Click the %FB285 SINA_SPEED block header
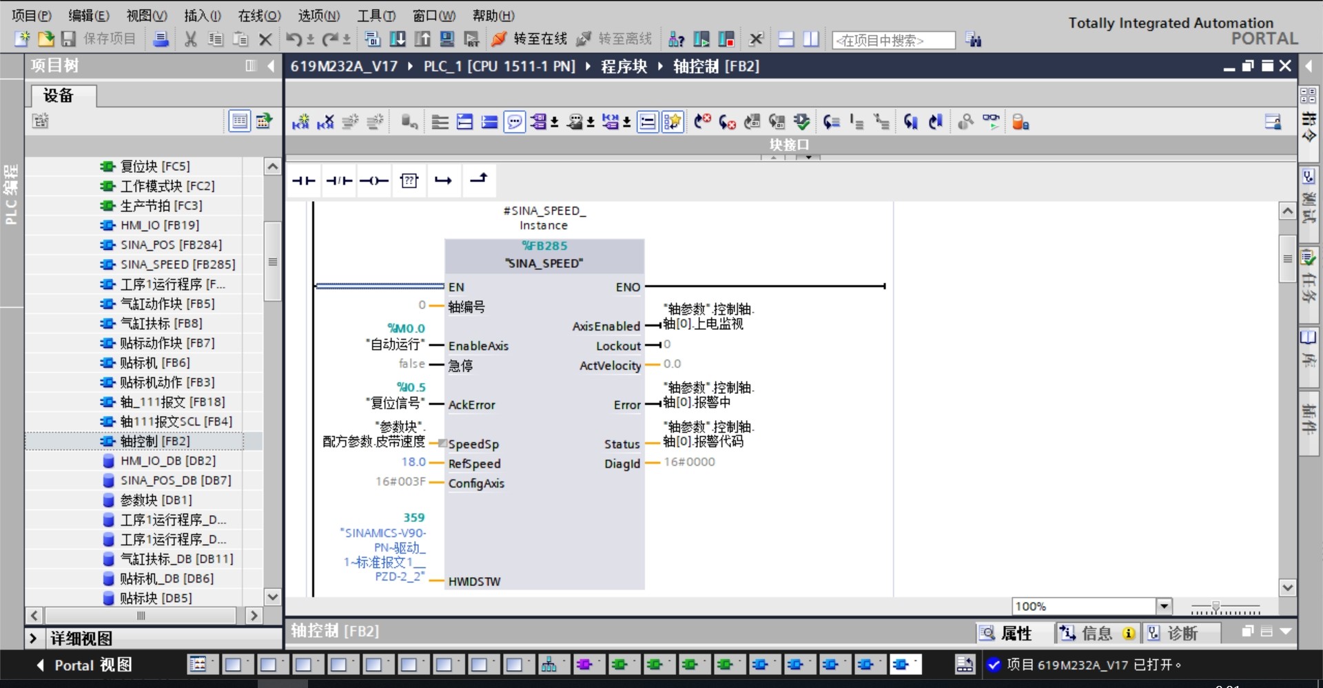Viewport: 1323px width, 688px height. point(544,255)
